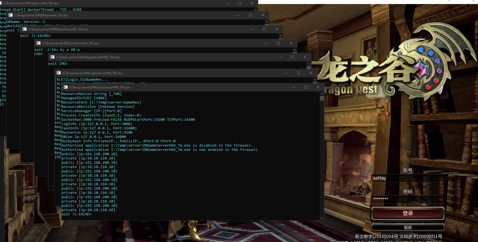Click the DNVillageServerRH64_TW.exe console window icon
Viewport: 478px width, 242px height.
coord(52,57)
